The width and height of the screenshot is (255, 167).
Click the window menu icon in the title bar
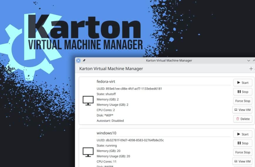[78, 60]
